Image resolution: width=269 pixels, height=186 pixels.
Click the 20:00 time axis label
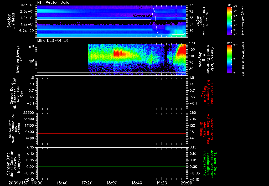point(187,183)
